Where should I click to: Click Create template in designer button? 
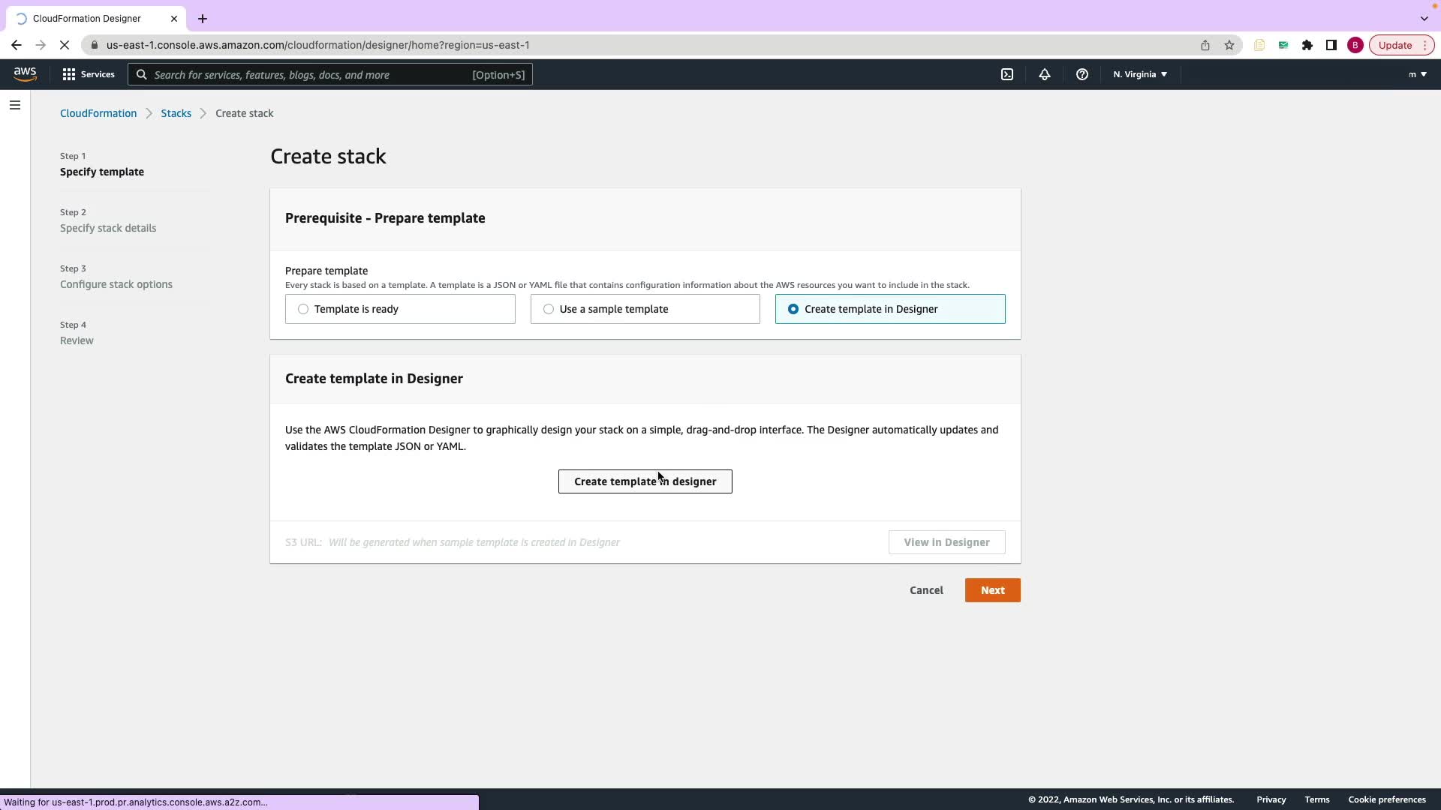pyautogui.click(x=645, y=481)
